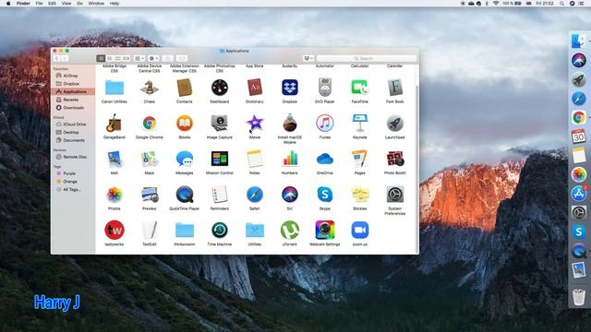Open Chess app in Applications window
The image size is (591, 332).
click(150, 88)
